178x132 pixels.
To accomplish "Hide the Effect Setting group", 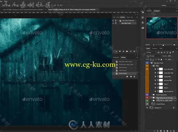I will pyautogui.click(x=147, y=98).
